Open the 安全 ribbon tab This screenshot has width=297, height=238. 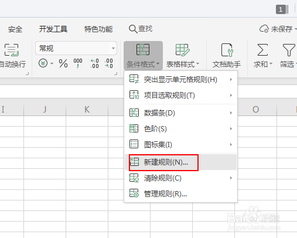click(15, 29)
